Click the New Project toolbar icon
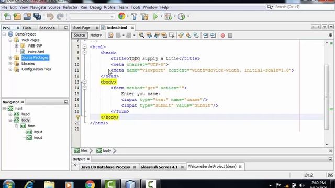The width and height of the screenshot is (335, 188). [17, 16]
